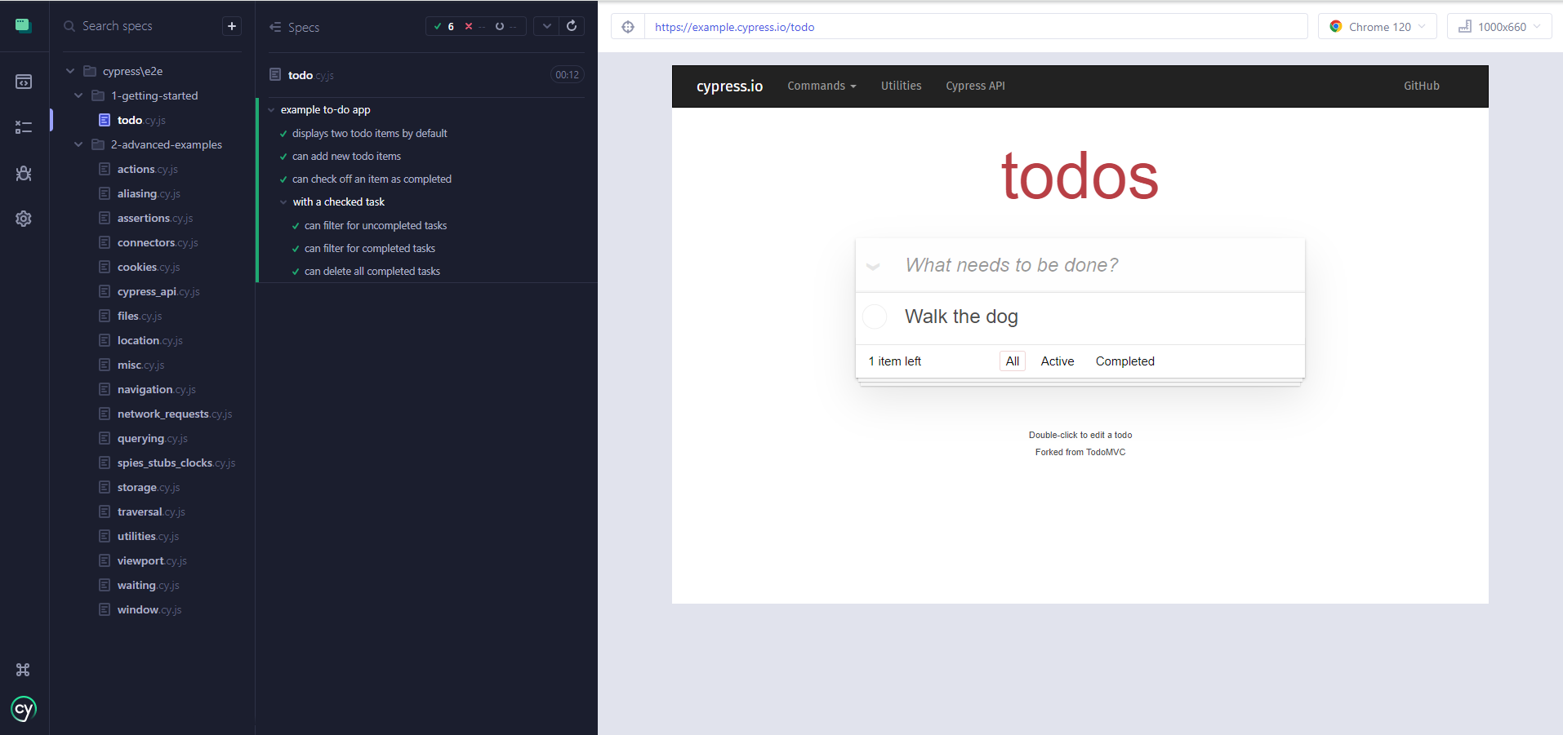The image size is (1563, 735).
Task: Open the viewport.cy.js spec
Action: 151,560
